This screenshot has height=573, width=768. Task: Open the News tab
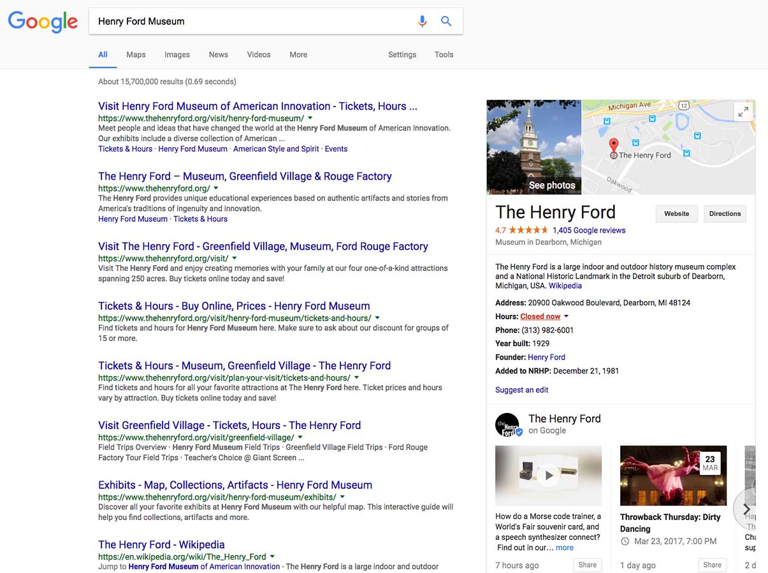(219, 55)
